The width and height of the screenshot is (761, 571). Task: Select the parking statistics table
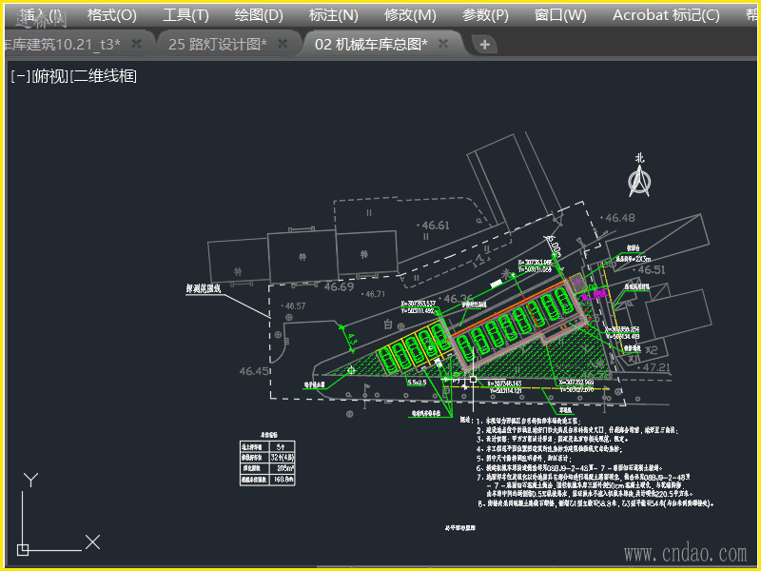click(267, 463)
